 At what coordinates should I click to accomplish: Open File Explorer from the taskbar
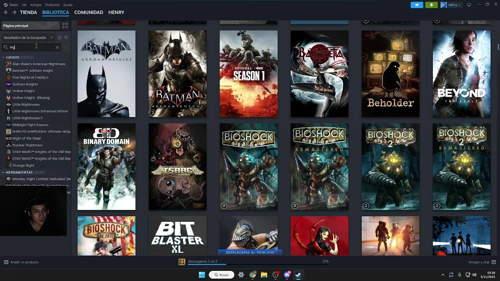[264, 275]
